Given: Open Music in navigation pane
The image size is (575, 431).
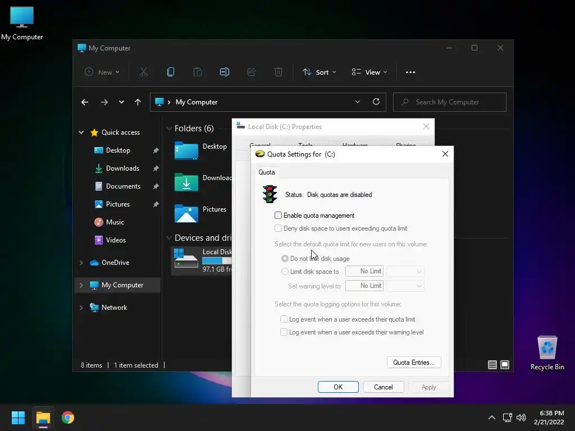Looking at the screenshot, I should click(x=115, y=222).
